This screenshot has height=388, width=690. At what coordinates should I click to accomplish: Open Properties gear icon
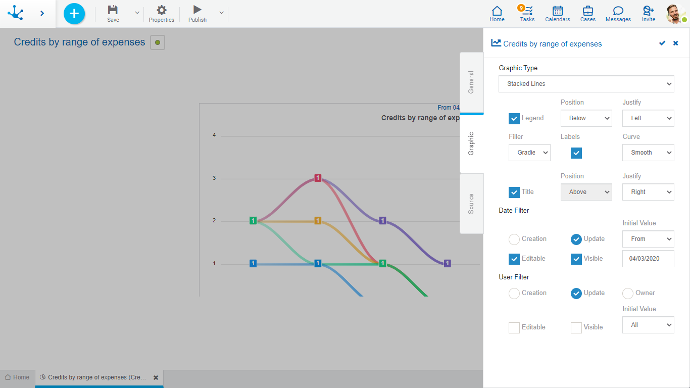click(x=162, y=10)
